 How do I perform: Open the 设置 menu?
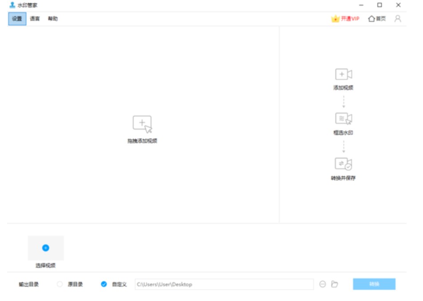click(x=17, y=19)
